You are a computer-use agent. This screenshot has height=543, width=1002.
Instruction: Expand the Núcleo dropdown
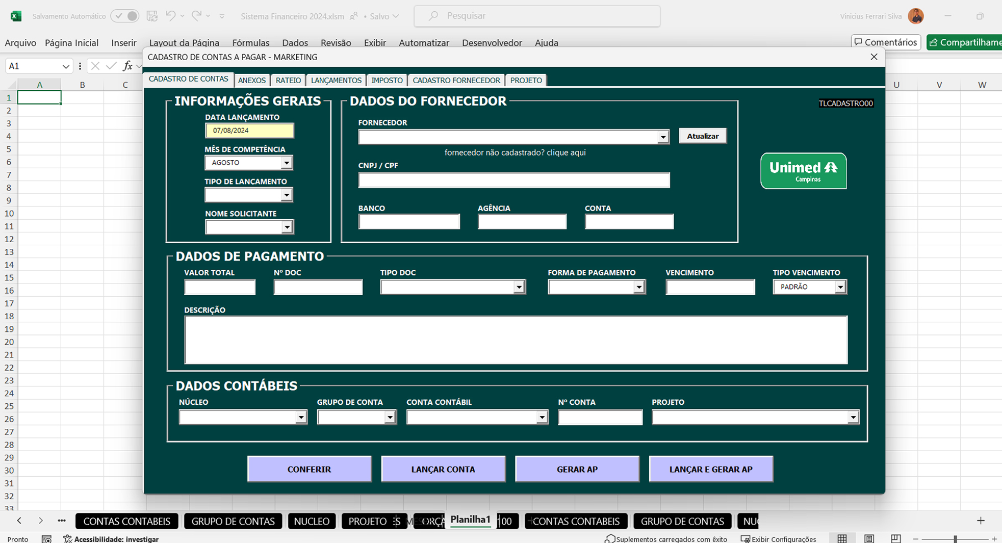[301, 417]
